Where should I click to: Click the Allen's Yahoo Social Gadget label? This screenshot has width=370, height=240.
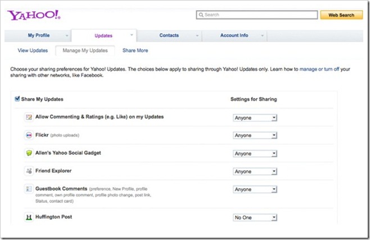coord(68,153)
